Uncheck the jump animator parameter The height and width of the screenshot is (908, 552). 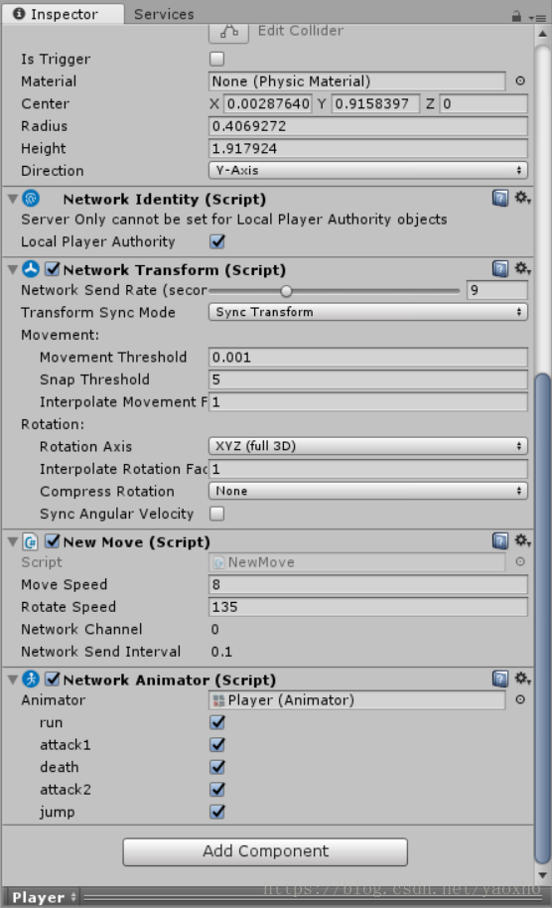coord(217,812)
